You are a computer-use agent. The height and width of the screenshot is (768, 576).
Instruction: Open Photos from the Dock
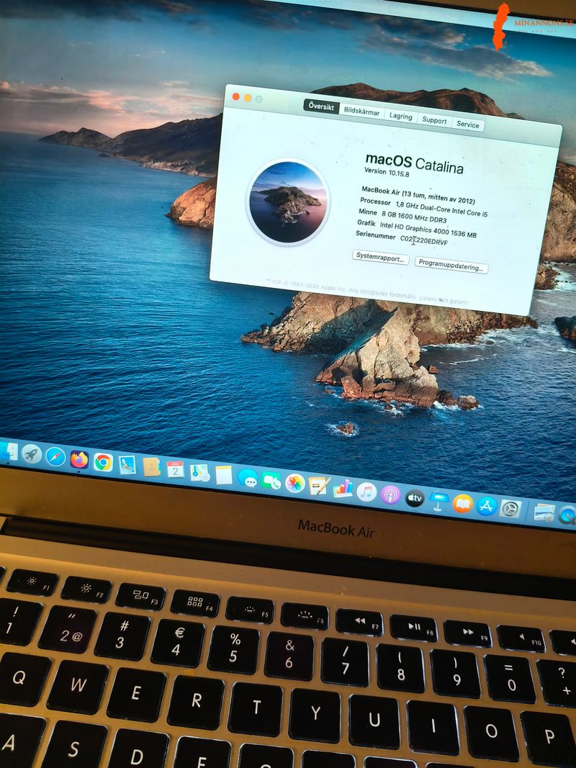pos(295,484)
